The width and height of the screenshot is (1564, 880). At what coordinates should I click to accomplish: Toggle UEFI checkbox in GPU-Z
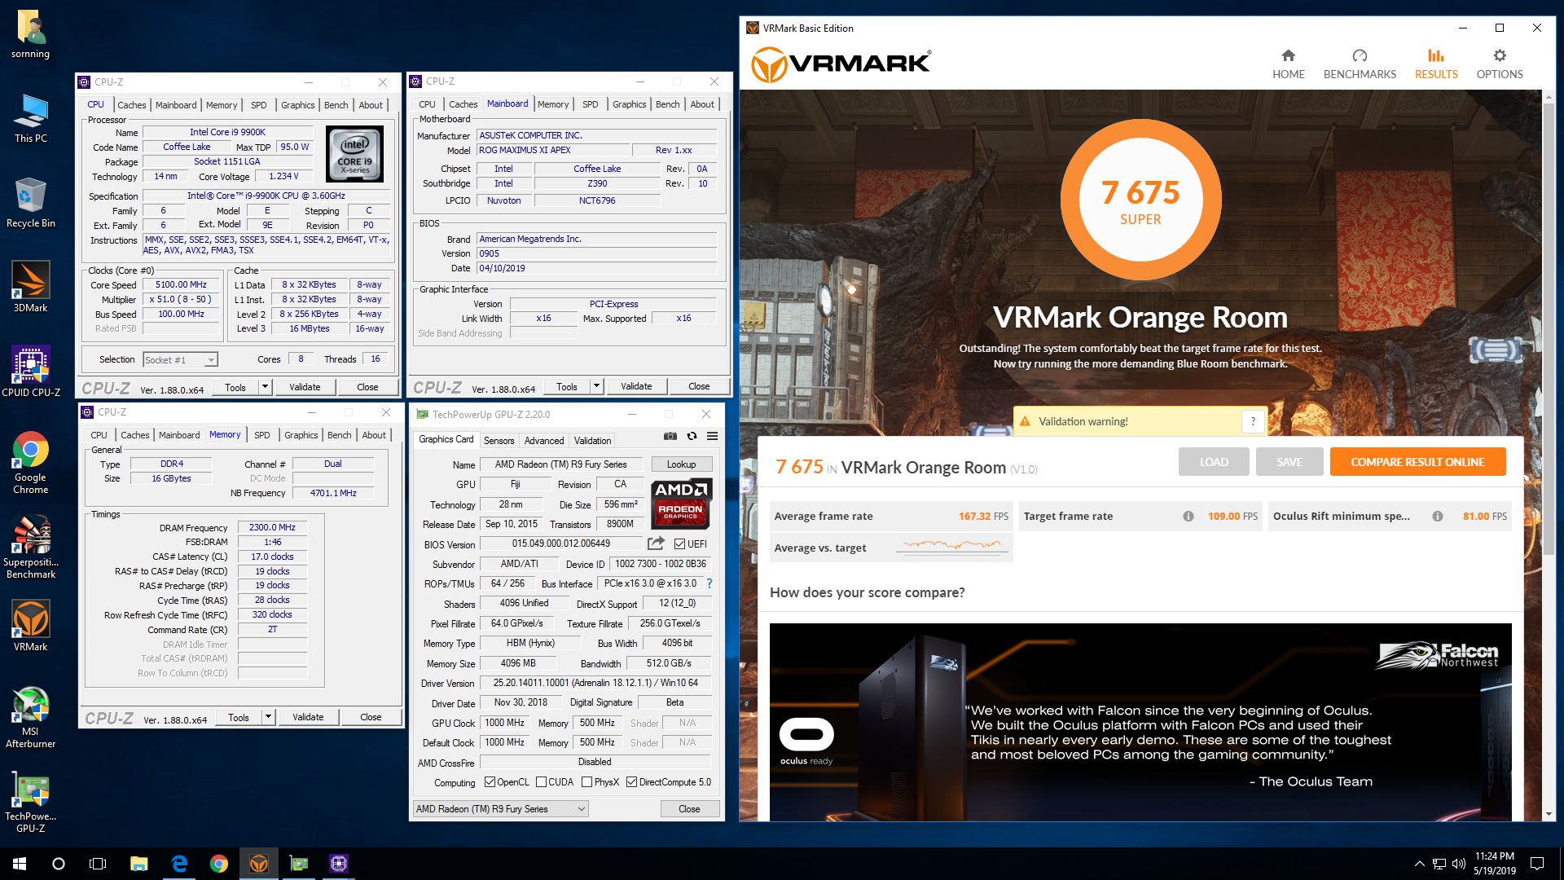point(679,544)
